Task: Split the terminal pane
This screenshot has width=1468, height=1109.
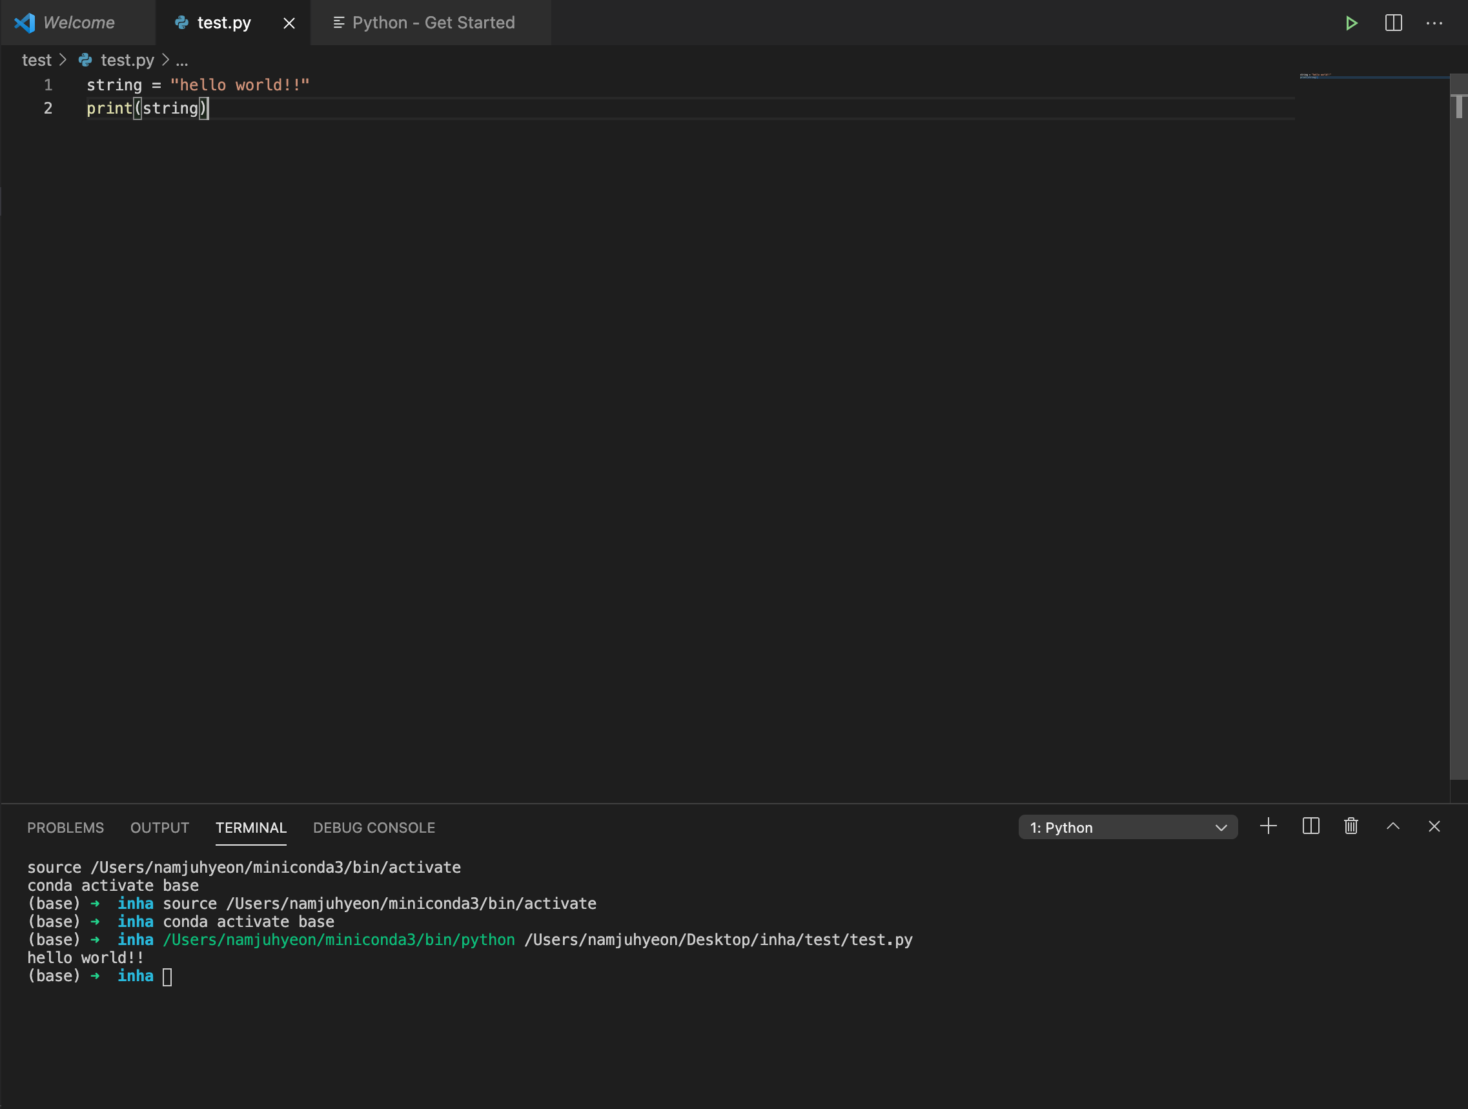Action: [1310, 826]
